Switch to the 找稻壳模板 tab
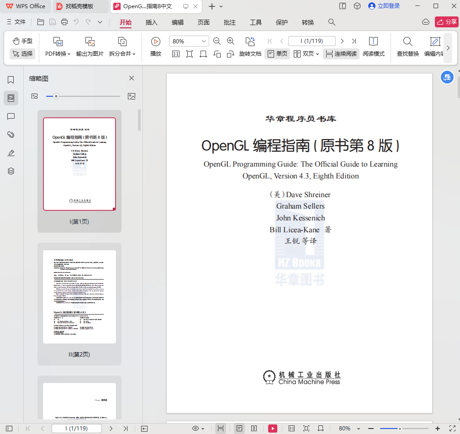Viewport: 460px width, 434px height. (80, 6)
